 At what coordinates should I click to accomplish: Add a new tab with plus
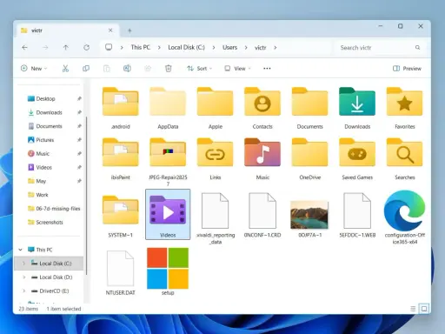coord(130,30)
